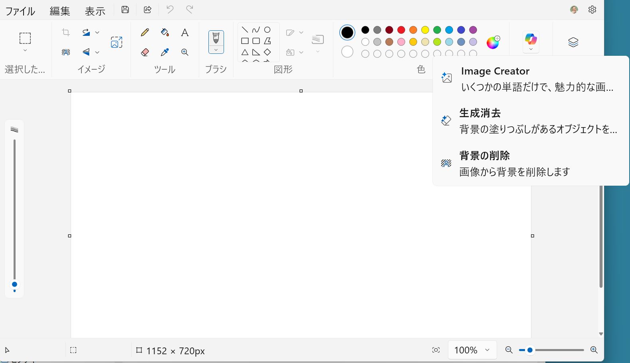Pick the Color picker eyedropper tool

pos(164,52)
